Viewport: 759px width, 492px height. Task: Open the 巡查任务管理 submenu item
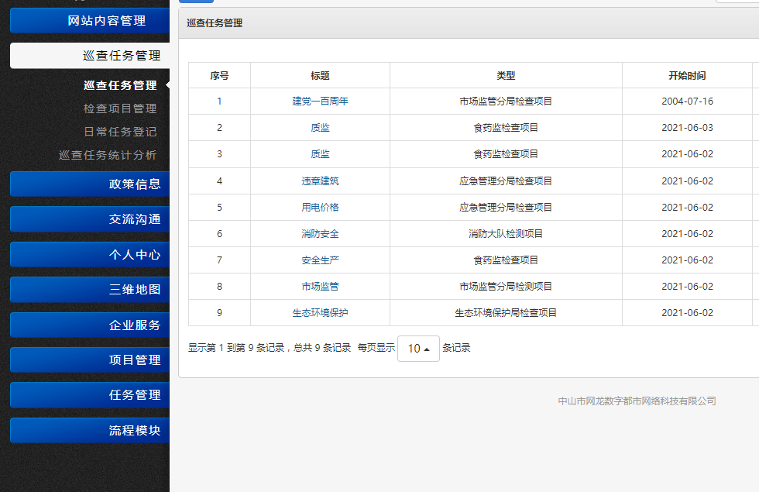120,85
